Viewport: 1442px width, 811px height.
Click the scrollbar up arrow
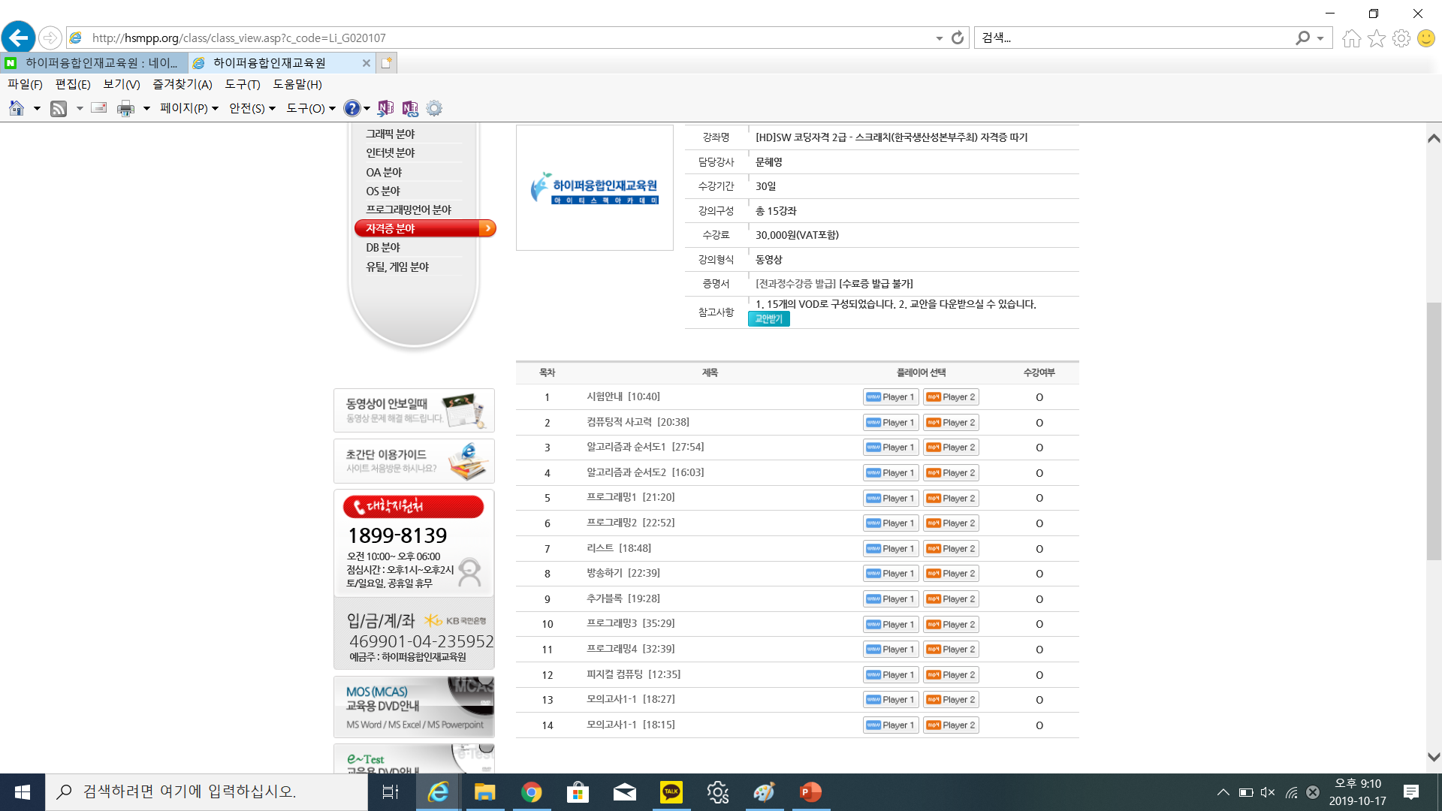1434,138
